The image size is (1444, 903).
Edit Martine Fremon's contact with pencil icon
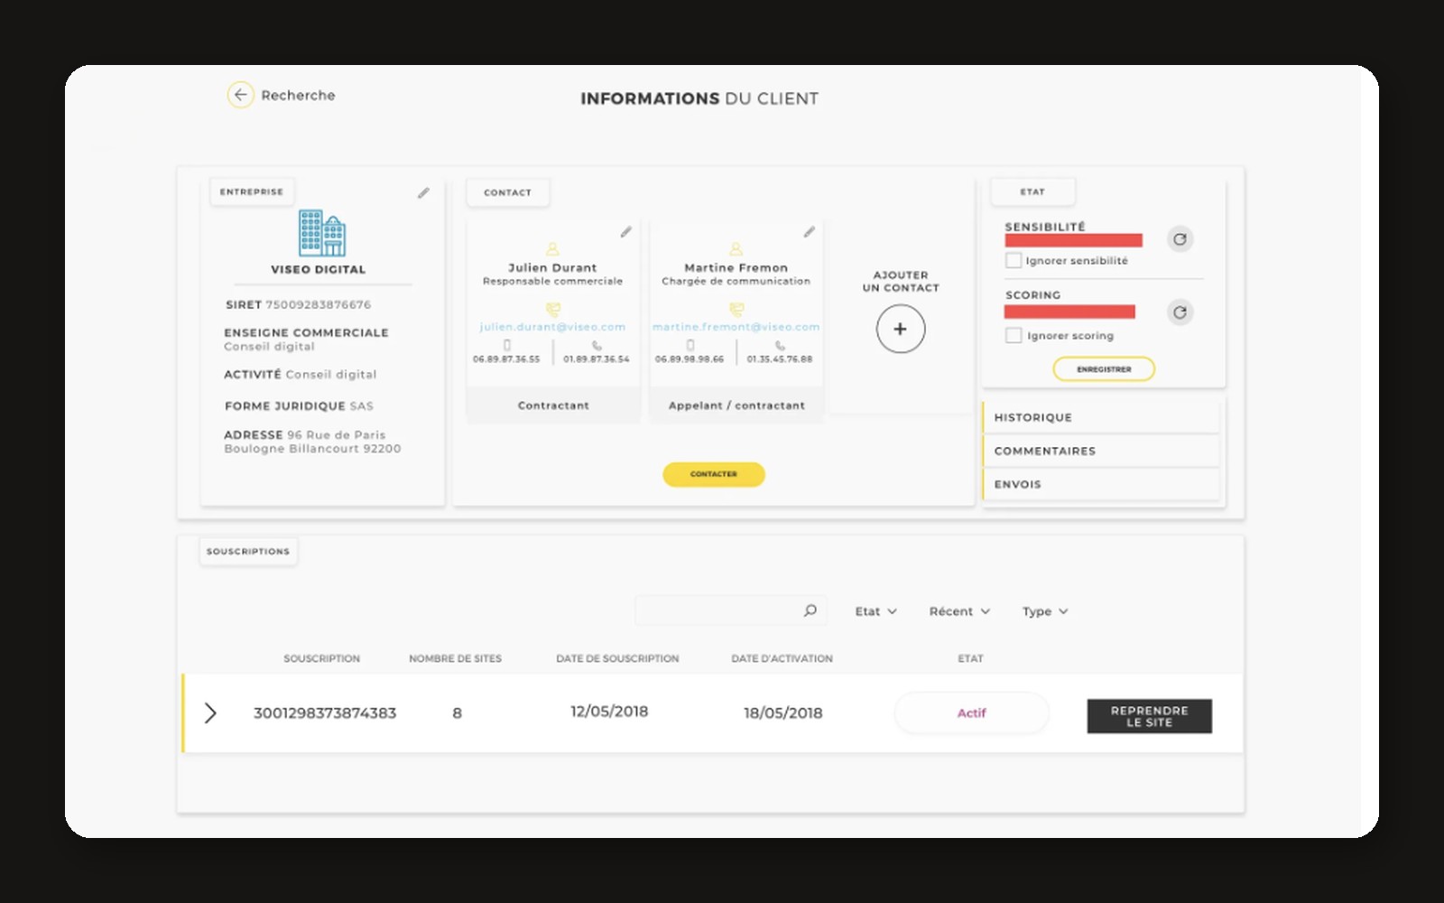[x=809, y=232]
